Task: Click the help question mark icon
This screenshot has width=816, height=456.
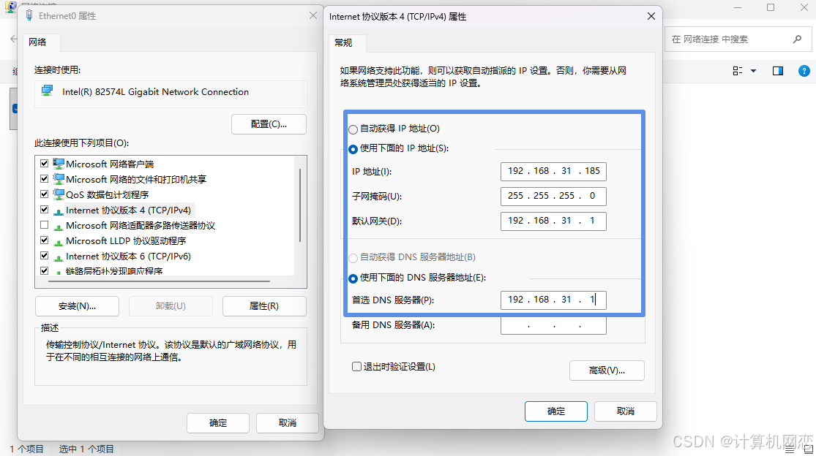Action: click(804, 71)
